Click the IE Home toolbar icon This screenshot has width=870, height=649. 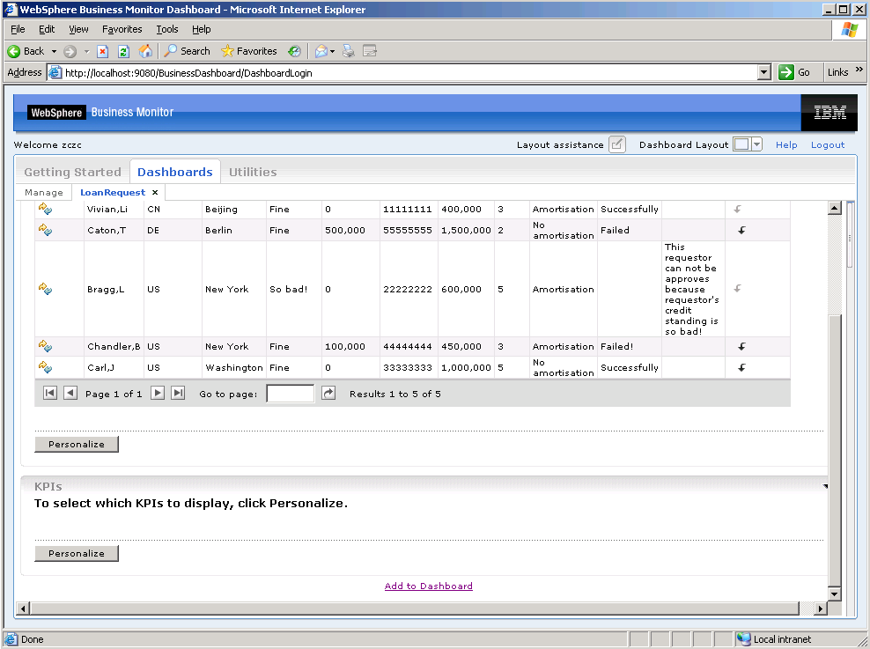click(x=145, y=51)
